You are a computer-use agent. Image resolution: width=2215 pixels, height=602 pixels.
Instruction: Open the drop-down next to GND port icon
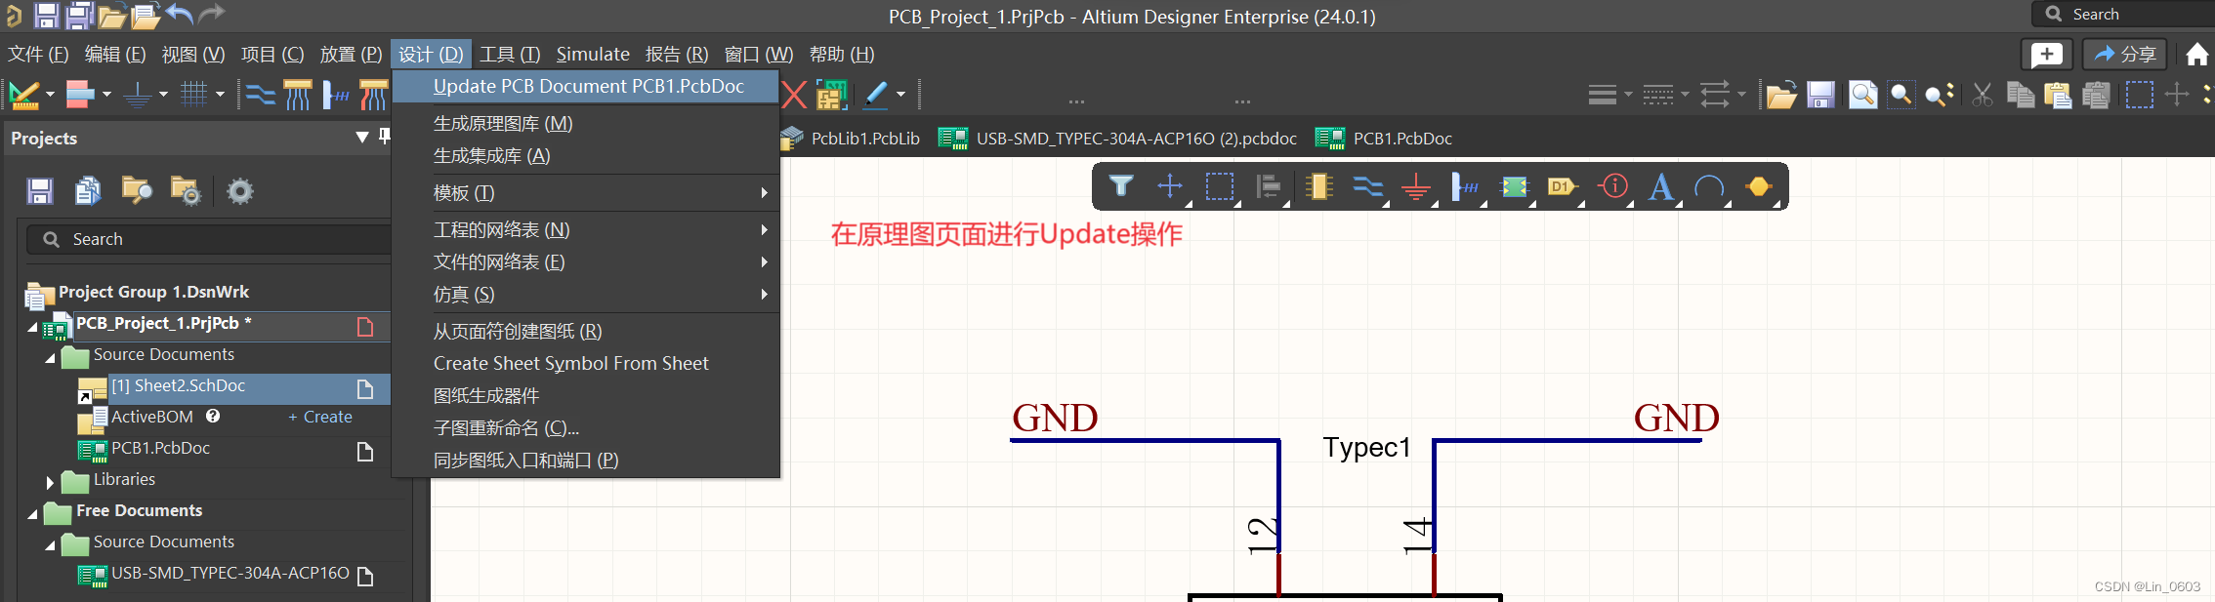(x=163, y=95)
